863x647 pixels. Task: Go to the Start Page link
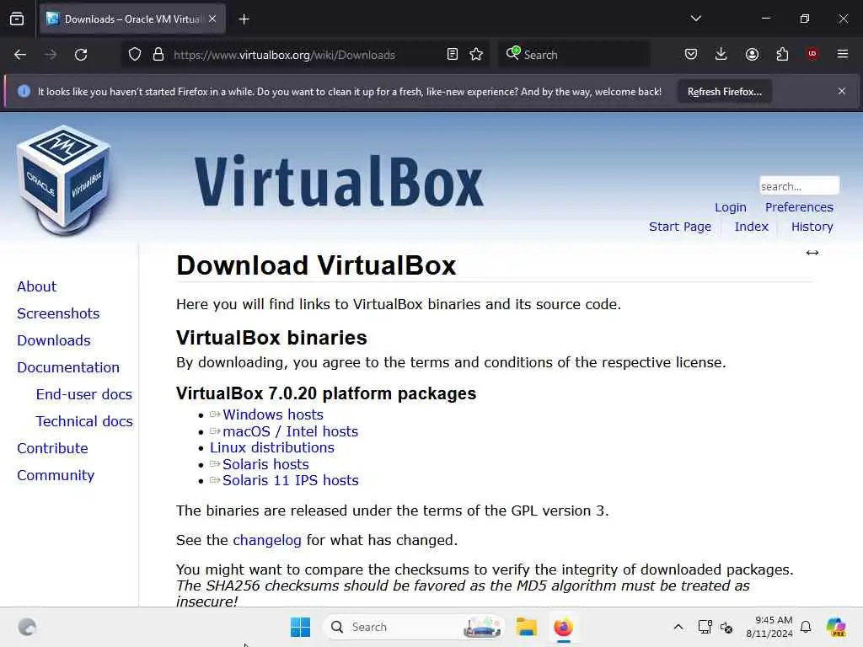[x=680, y=227]
